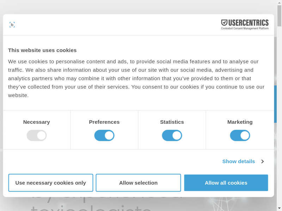The width and height of the screenshot is (282, 211).
Task: Select the Marketing category label
Action: coord(240,122)
